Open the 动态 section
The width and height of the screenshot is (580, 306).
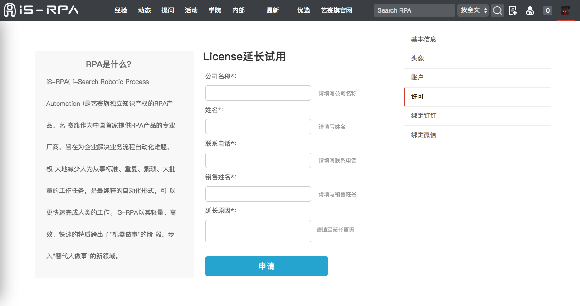click(144, 10)
